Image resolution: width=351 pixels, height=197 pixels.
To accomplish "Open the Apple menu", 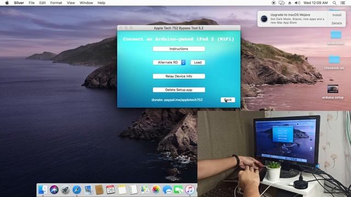I will coord(7,3).
